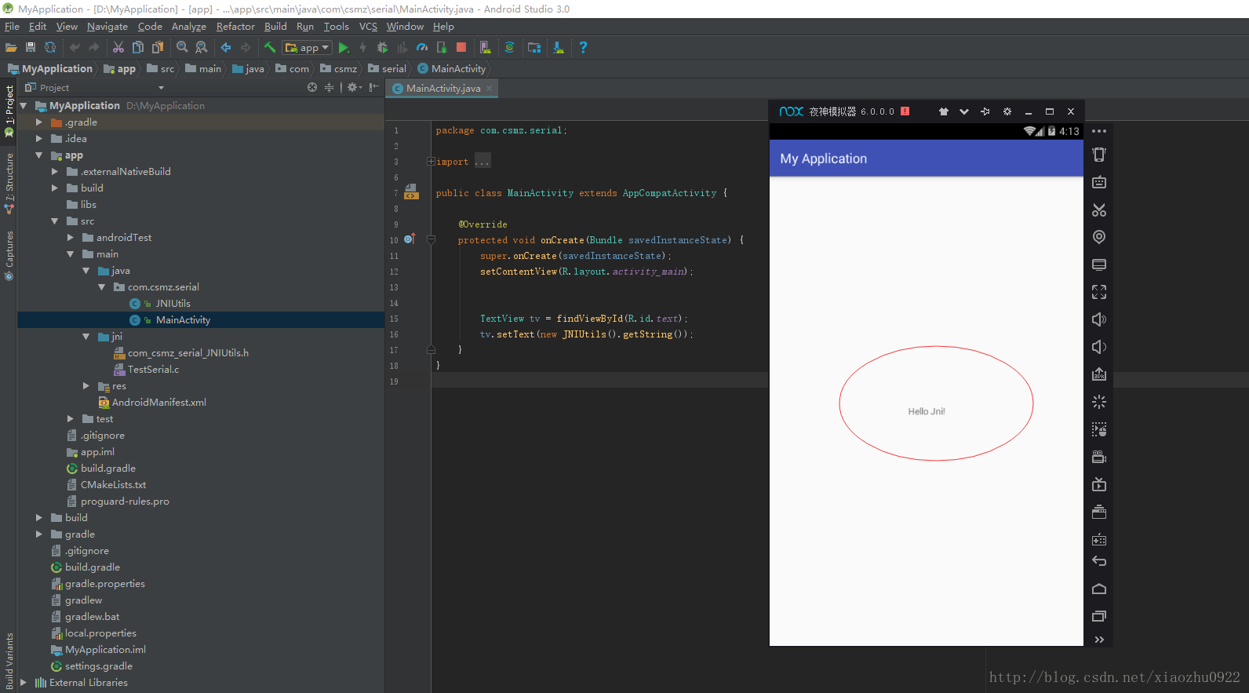Click Nox shake device icon
1249x693 pixels.
[x=1099, y=155]
